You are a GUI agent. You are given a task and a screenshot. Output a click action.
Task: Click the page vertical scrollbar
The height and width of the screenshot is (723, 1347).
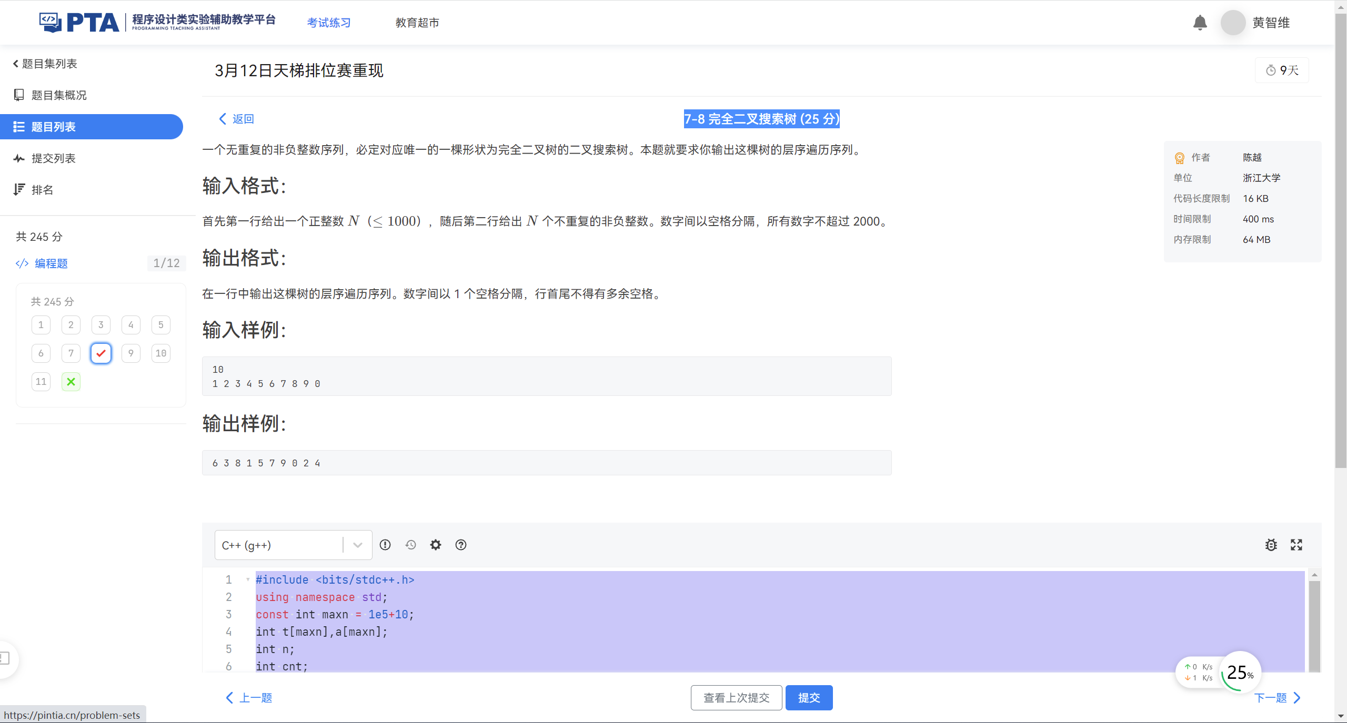(1341, 242)
